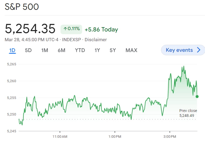Viewport: 205px width, 141px height.
Task: Select the 1D time range tab
Action: (12, 50)
